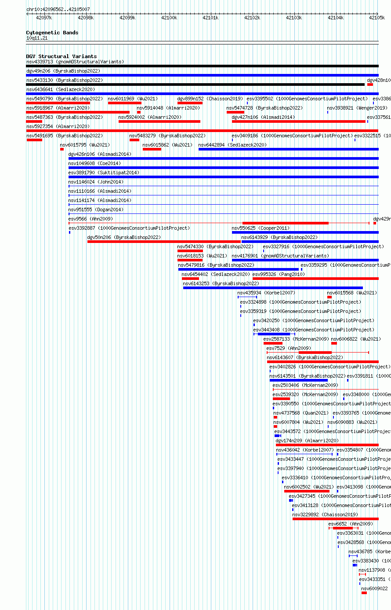Image resolution: width=391 pixels, height=610 pixels.
Task: Click the esv7529 (Ahn2009) label
Action: (289, 348)
